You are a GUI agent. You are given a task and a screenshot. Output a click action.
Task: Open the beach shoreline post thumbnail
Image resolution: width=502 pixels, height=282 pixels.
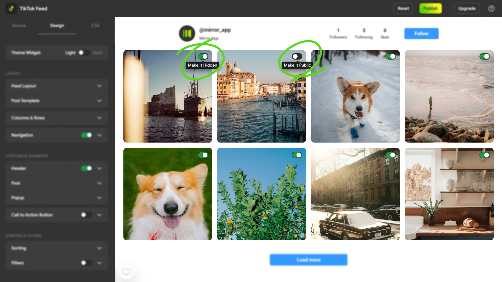click(449, 96)
